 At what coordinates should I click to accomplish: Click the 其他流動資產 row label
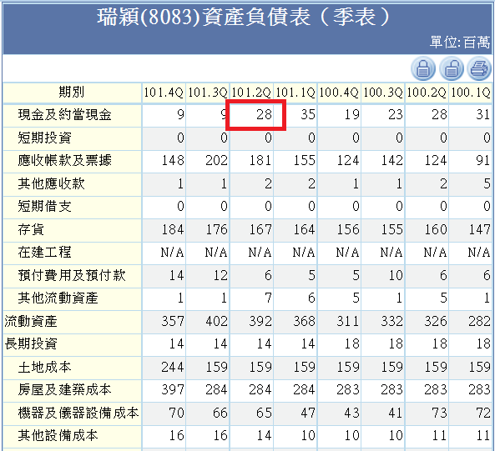[58, 298]
